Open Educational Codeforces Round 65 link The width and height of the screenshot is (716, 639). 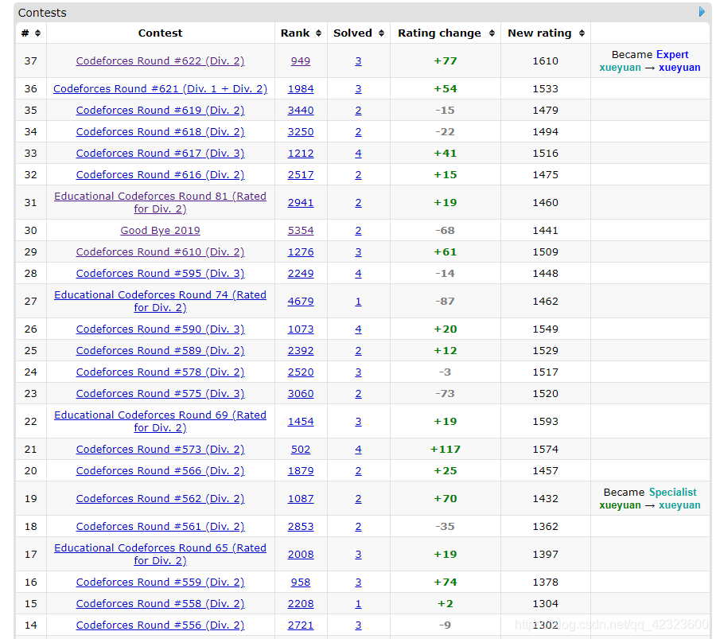click(160, 554)
